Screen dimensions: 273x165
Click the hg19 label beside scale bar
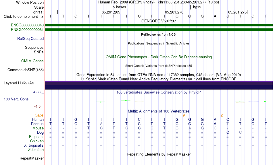tap(197, 7)
